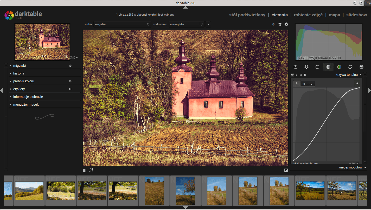
Task: Show the favourite modules group star
Action: tap(306, 67)
